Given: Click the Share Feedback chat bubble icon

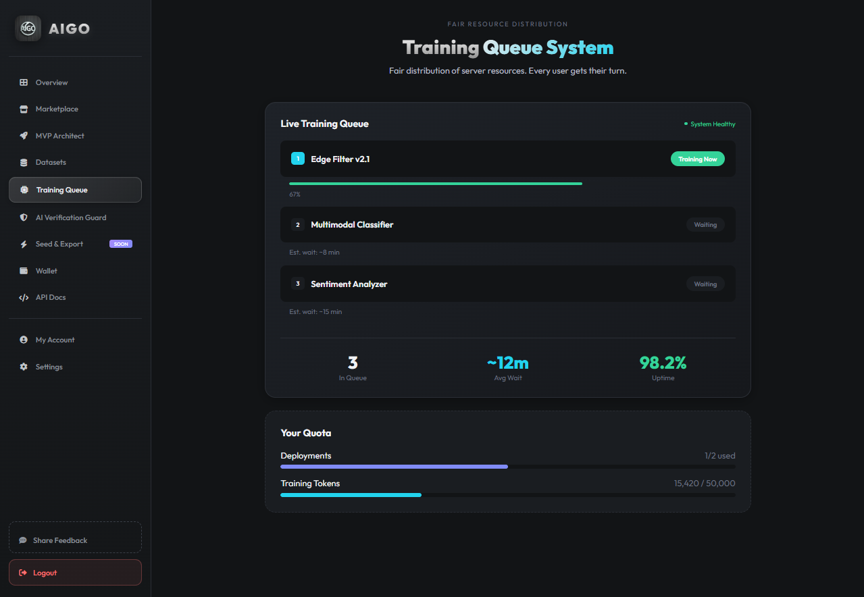Looking at the screenshot, I should click(x=23, y=540).
